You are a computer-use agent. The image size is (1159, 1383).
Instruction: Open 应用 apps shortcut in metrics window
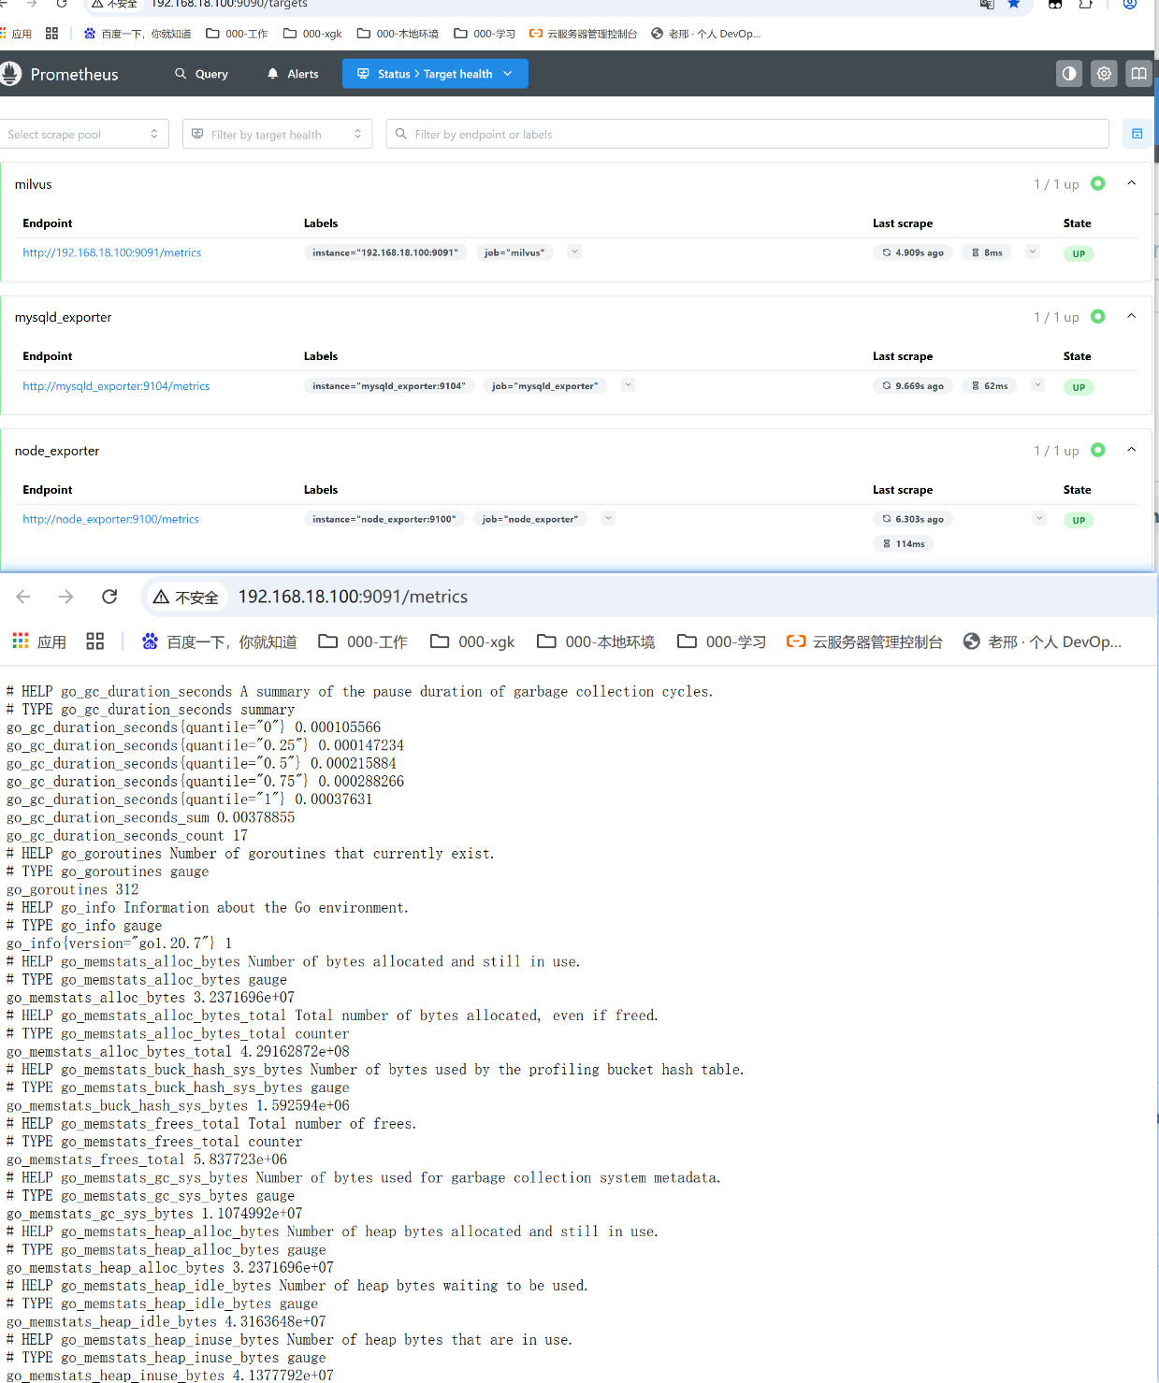tap(39, 641)
